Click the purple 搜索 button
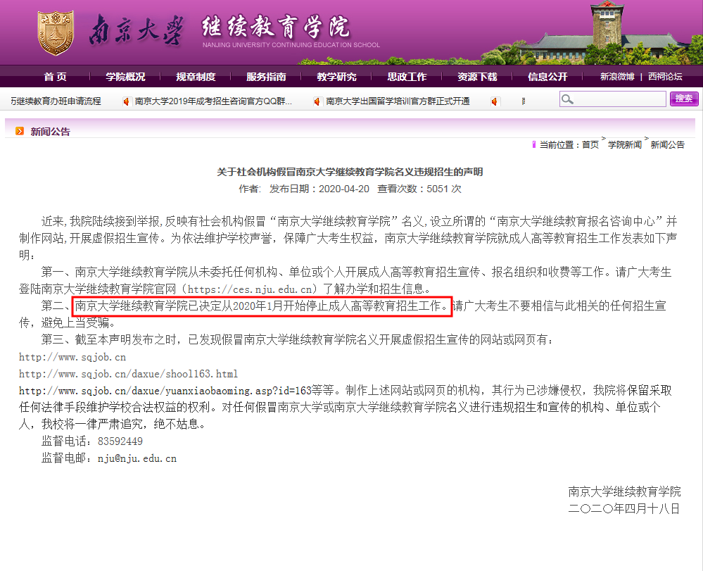Image resolution: width=703 pixels, height=571 pixels. pos(684,99)
